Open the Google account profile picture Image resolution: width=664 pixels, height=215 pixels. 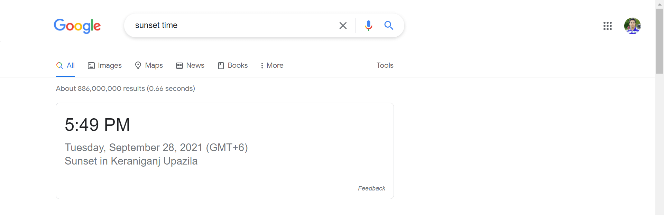pos(633,26)
